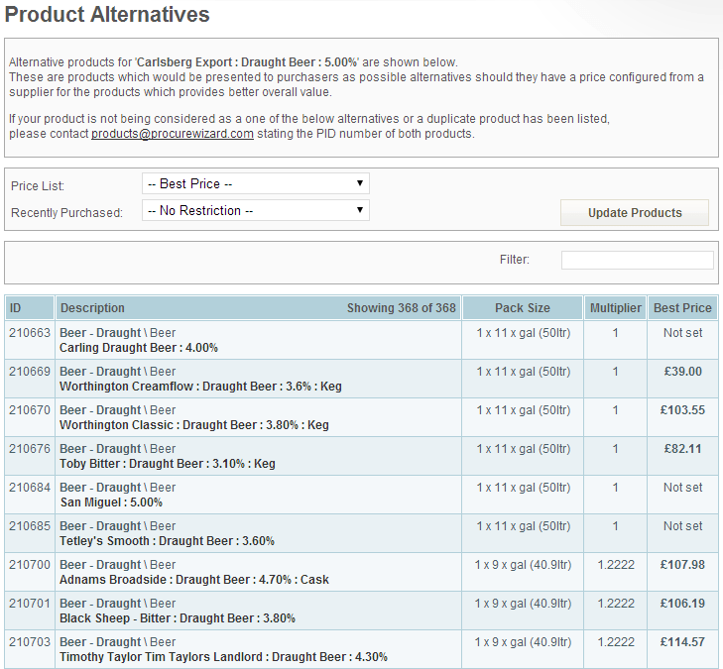The width and height of the screenshot is (723, 669).
Task: Click 'Not set' price in Carling row
Action: 683,333
